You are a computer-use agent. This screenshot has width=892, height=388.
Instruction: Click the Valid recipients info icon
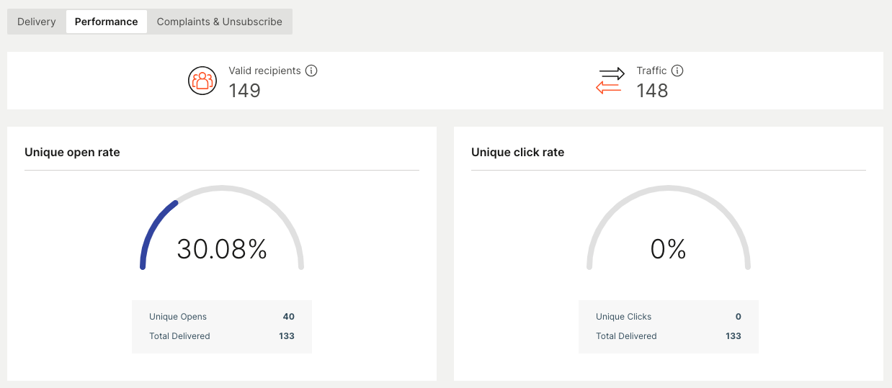(x=311, y=71)
